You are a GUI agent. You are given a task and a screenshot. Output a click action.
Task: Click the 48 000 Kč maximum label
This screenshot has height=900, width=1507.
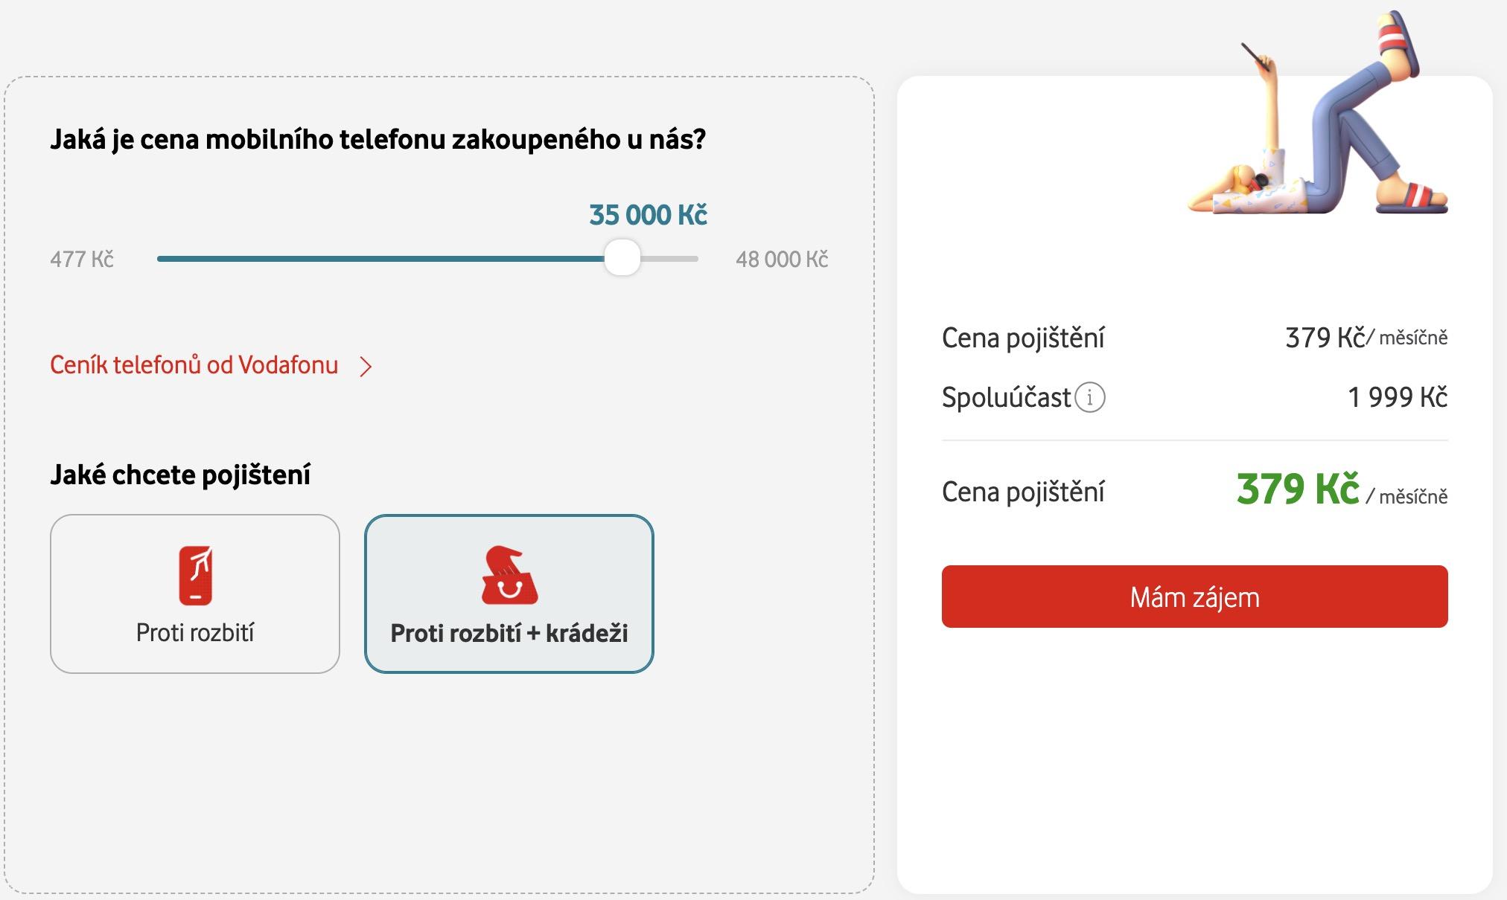click(782, 259)
